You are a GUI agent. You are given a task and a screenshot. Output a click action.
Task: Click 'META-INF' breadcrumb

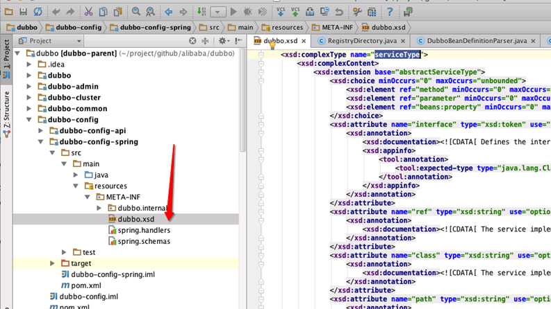(332, 27)
